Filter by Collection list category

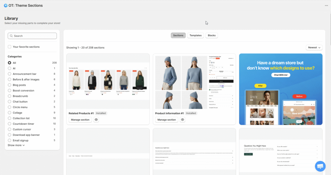[9, 118]
